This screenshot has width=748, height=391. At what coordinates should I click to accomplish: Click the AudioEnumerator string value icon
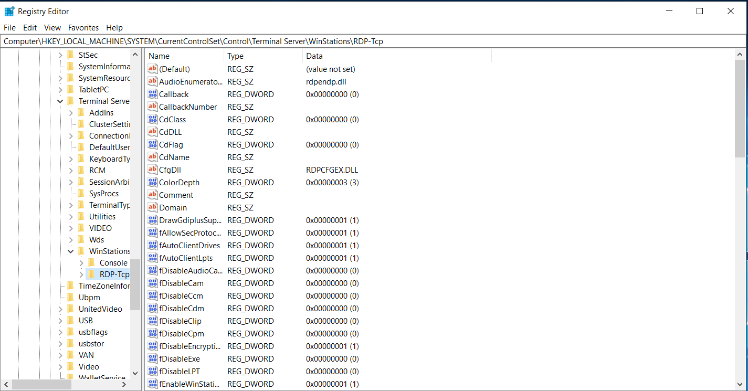153,82
